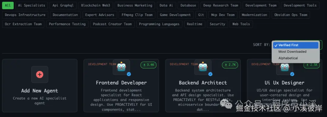Filter by Ffmpeg Clip Team category
The height and width of the screenshot is (117, 327).
coord(137,15)
